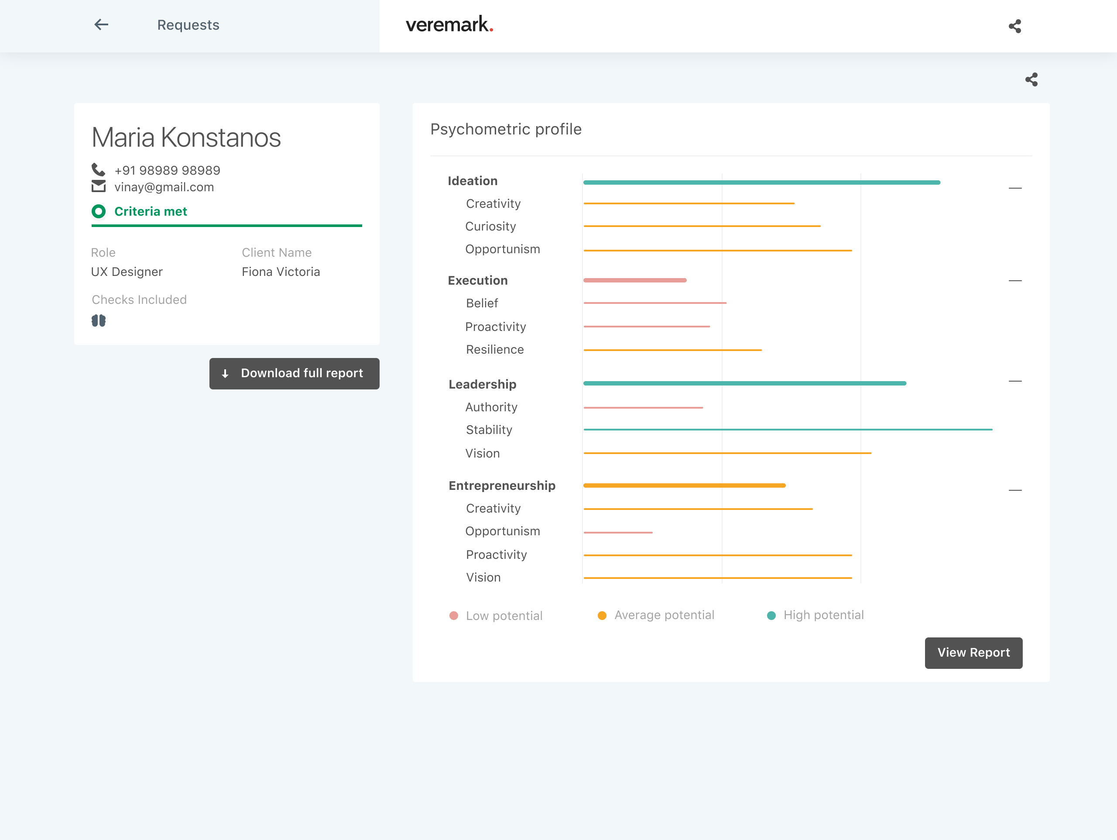Screen dimensions: 1117x840
Task: Collapse the Entrepreneurship section
Action: coord(1015,490)
